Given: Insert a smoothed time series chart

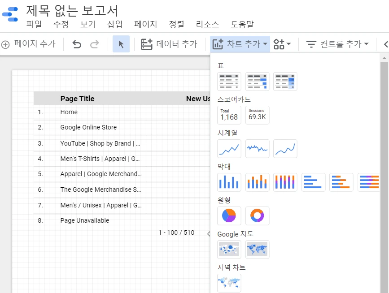Looking at the screenshot, I should [285, 149].
